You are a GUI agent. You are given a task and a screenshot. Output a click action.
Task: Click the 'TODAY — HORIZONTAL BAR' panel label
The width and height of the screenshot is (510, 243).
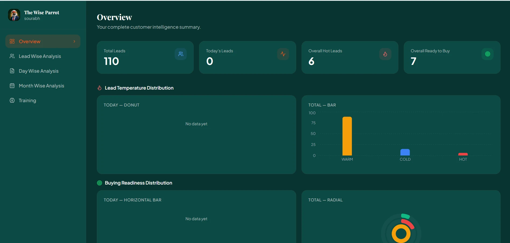(133, 200)
